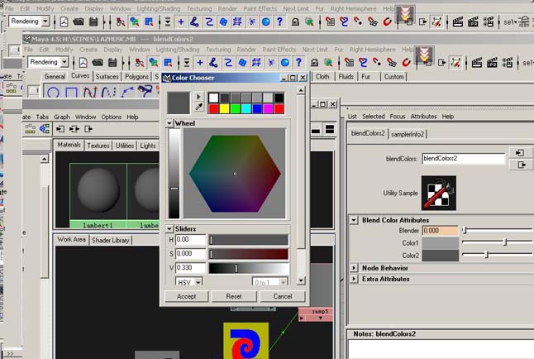Select the Curves shelf tab
The image size is (534, 359).
coord(80,76)
